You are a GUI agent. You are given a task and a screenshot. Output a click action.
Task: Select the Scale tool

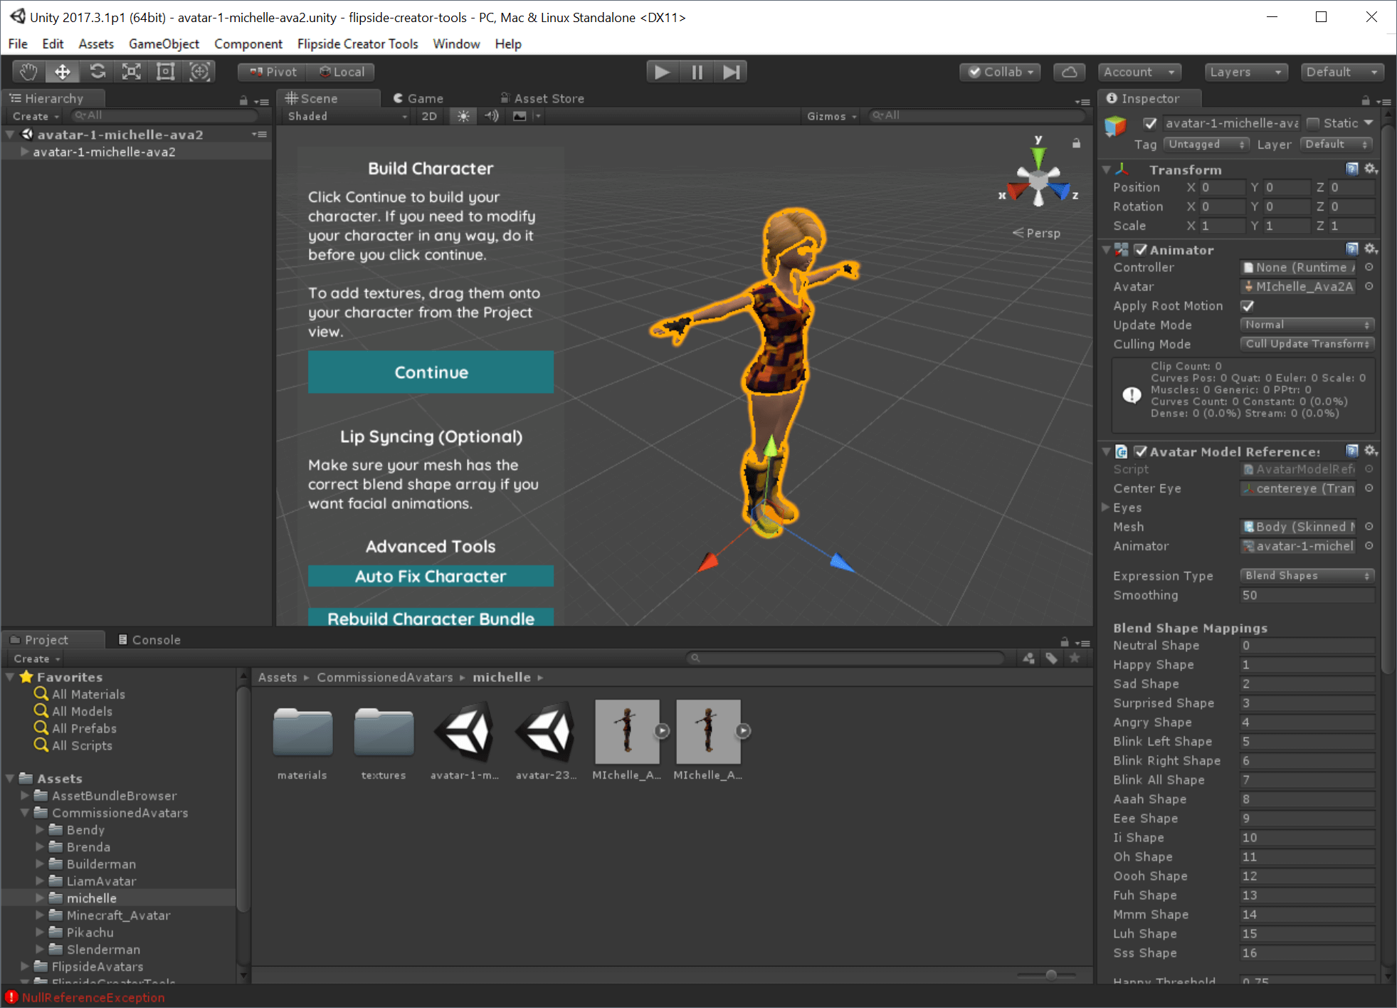point(132,72)
